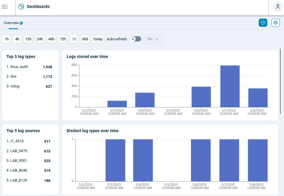Click the Dashboards logo icon
284x196 pixels.
[x=21, y=6]
